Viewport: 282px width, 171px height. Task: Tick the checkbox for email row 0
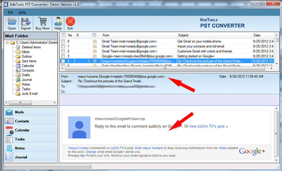[63, 41]
